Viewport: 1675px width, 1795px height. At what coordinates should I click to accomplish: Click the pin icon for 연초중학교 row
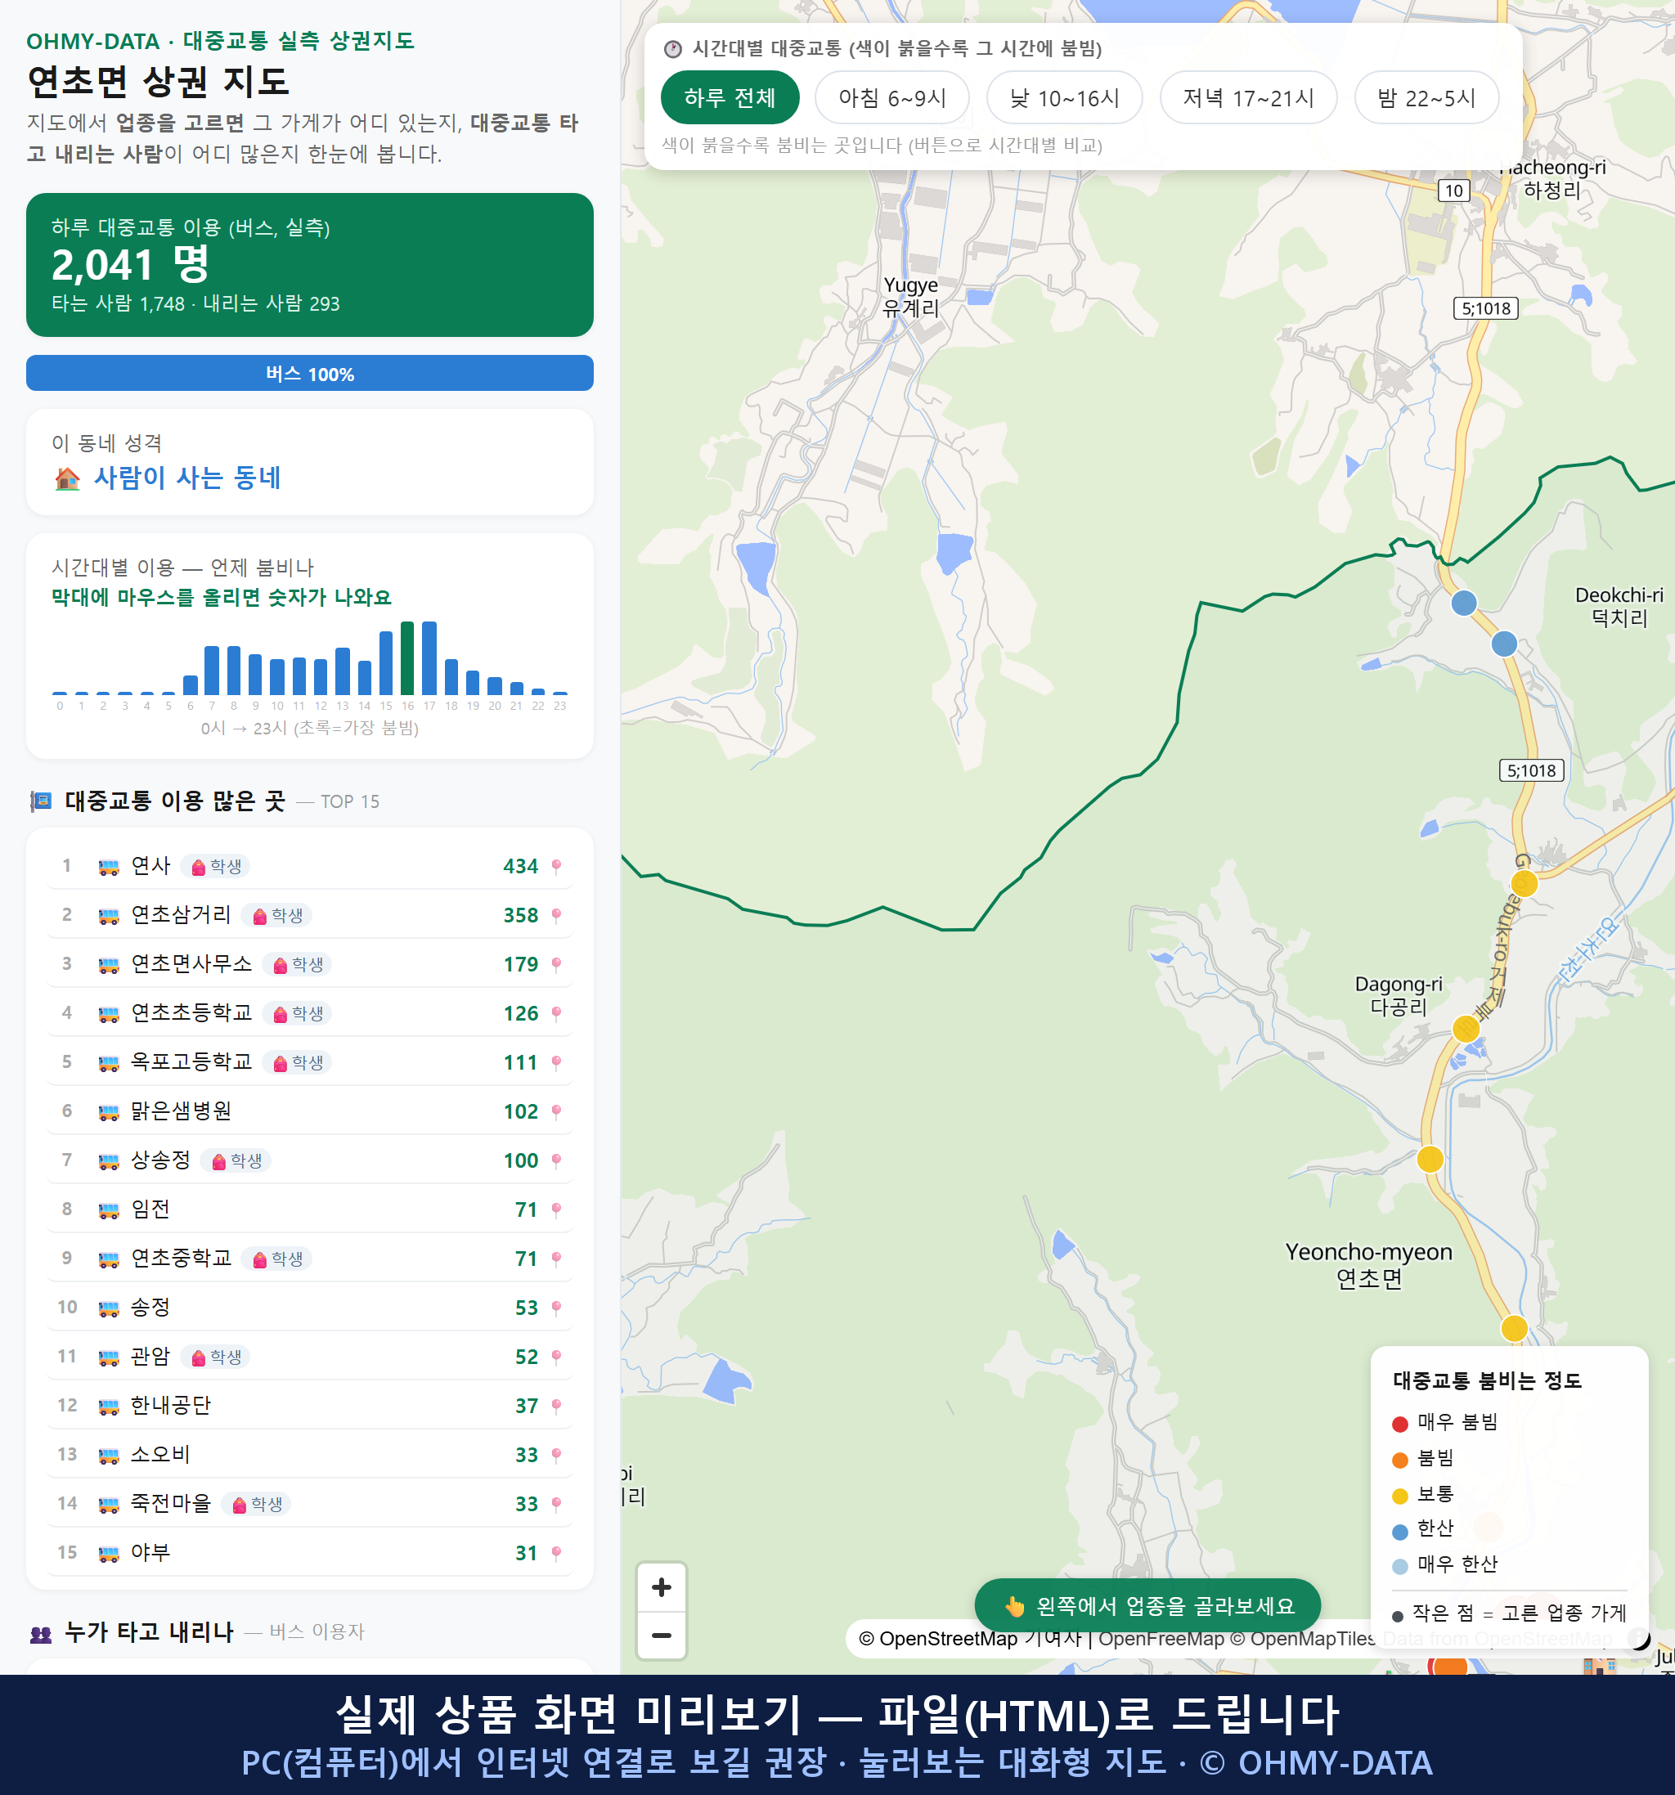pos(556,1259)
